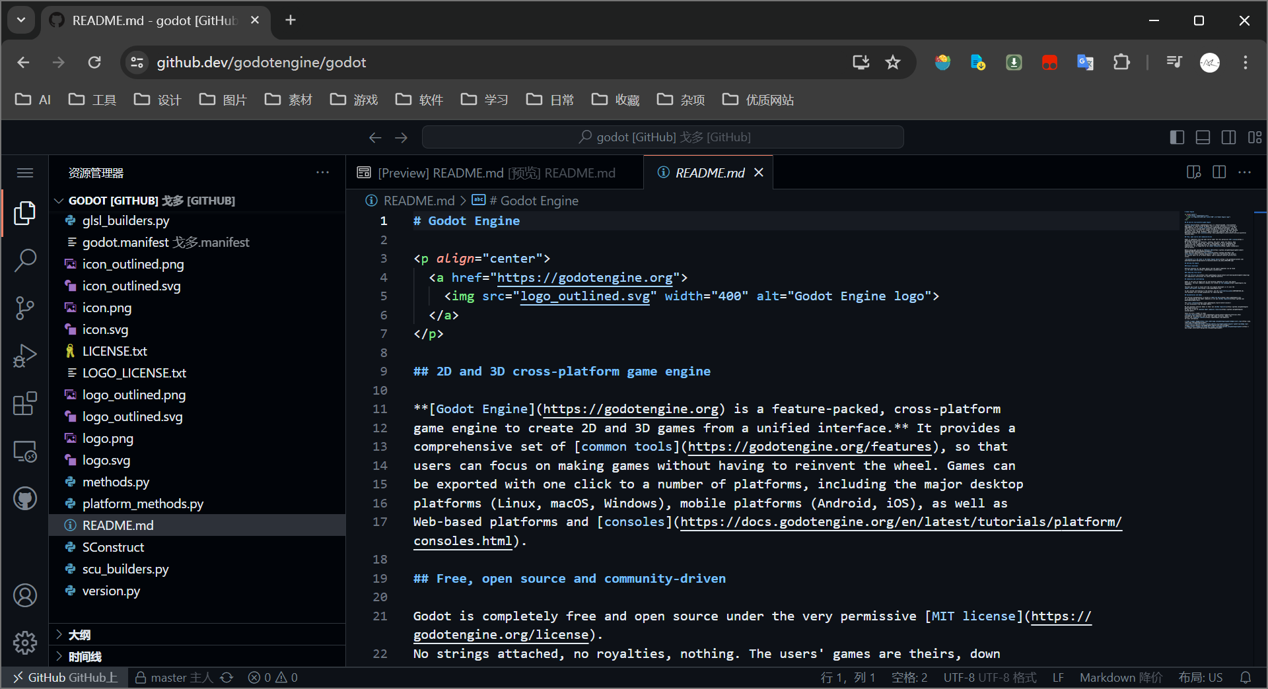
Task: Open editor More Actions ellipsis
Action: pyautogui.click(x=1245, y=172)
